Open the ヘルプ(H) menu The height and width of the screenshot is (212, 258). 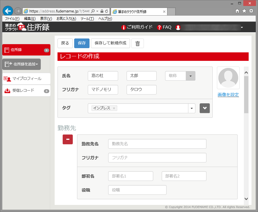(x=105, y=19)
